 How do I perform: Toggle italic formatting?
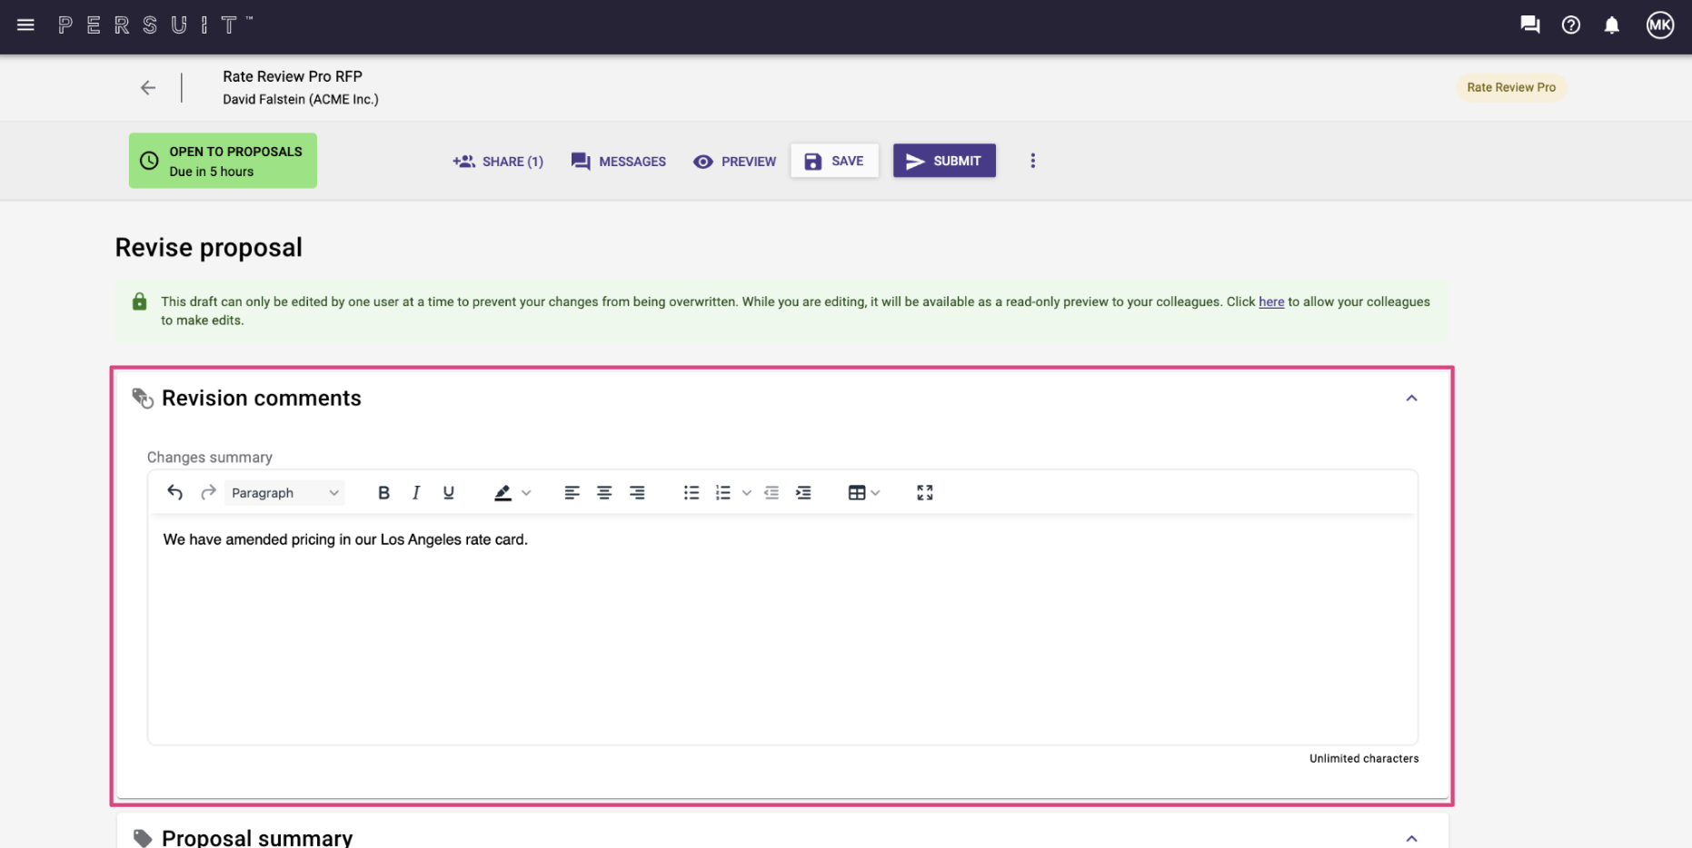[x=416, y=492]
